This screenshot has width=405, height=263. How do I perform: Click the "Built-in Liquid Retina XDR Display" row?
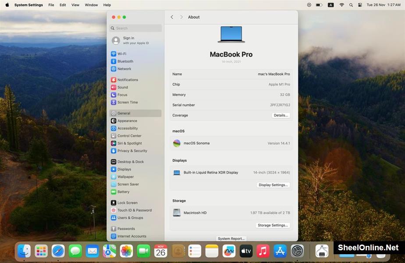[231, 173]
